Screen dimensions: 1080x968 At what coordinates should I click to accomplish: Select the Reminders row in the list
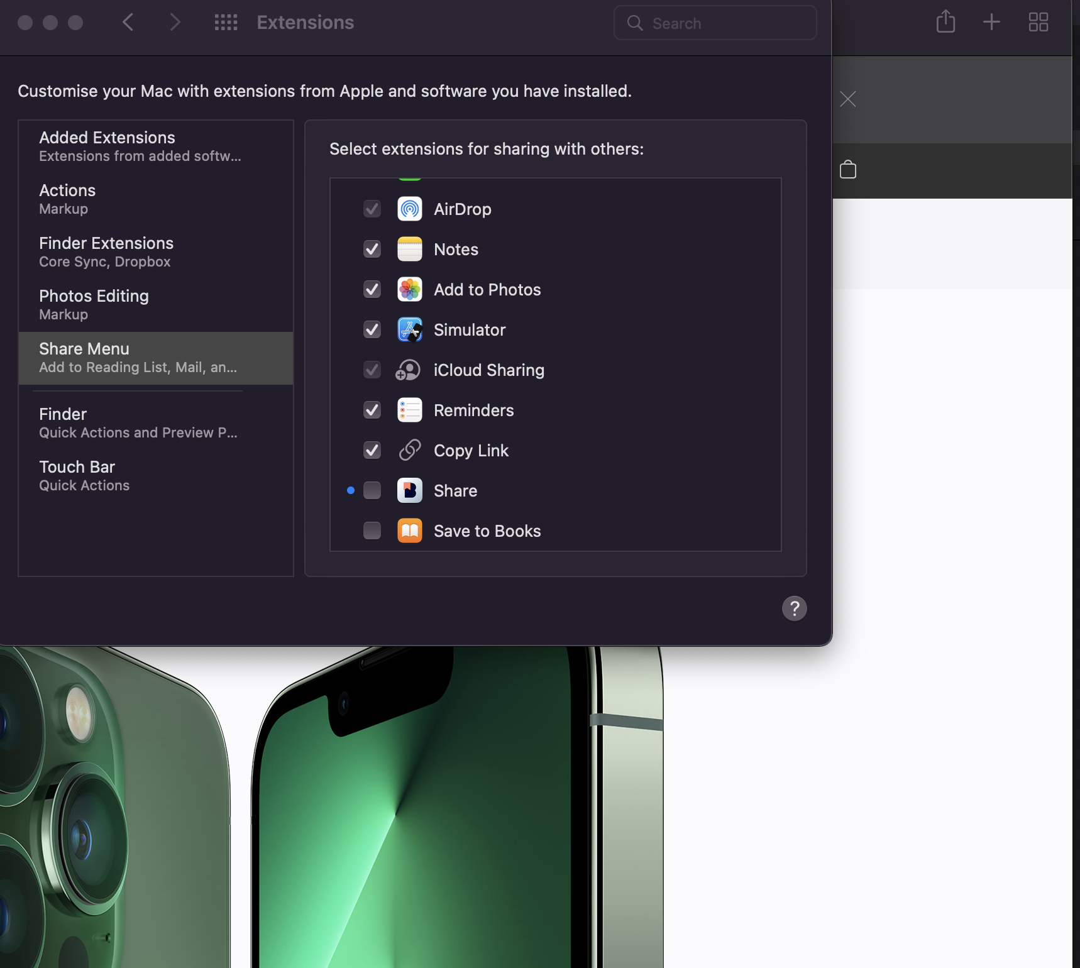(x=473, y=410)
